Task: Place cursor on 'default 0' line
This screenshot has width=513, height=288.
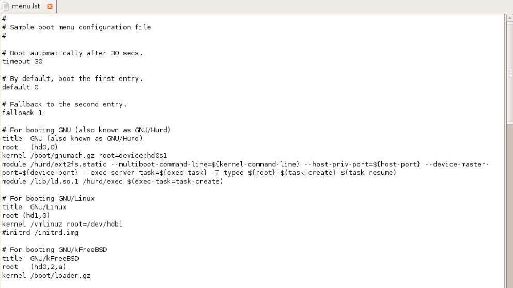Action: 20,87
